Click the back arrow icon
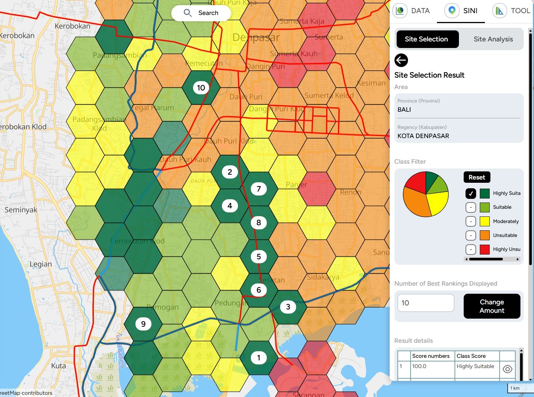The height and width of the screenshot is (397, 534). coord(401,60)
